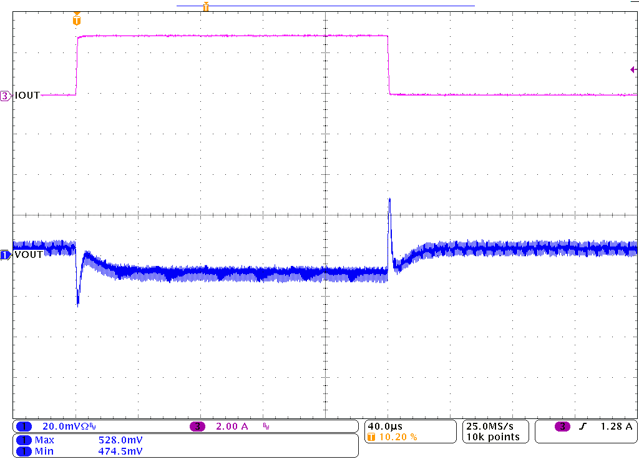Click the trigger icon on the record overview bar
The image size is (639, 459).
coord(205,7)
